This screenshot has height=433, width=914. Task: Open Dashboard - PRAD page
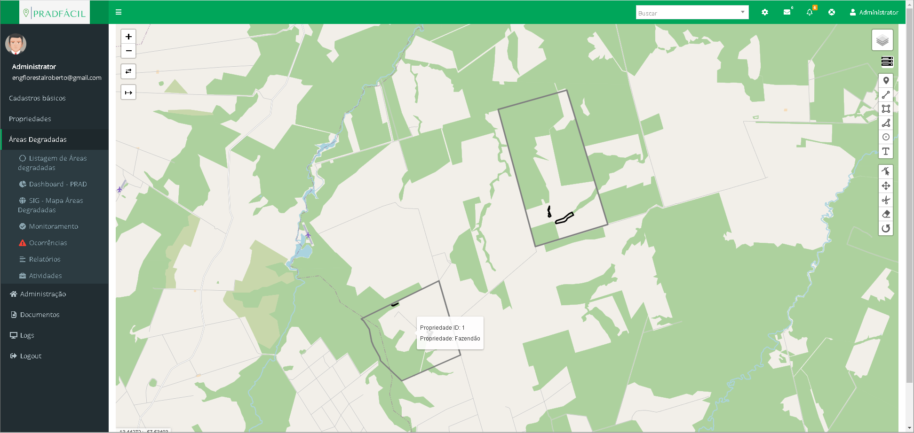coord(58,184)
